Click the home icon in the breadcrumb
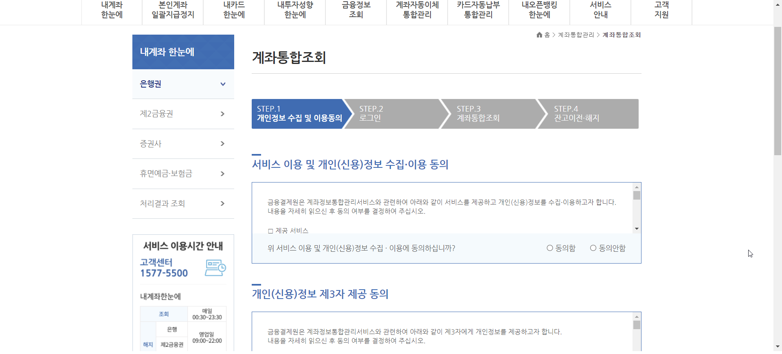This screenshot has height=354, width=782. coord(539,35)
